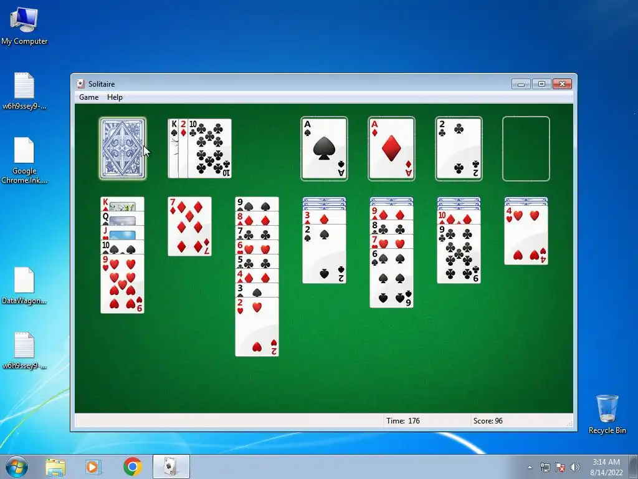Select the top w6h9ssey9 desktop file
The width and height of the screenshot is (638, 479).
coord(24,91)
